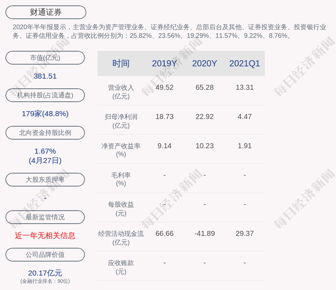Open the 最新监管情况 pill
The image size is (336, 290).
[45, 217]
